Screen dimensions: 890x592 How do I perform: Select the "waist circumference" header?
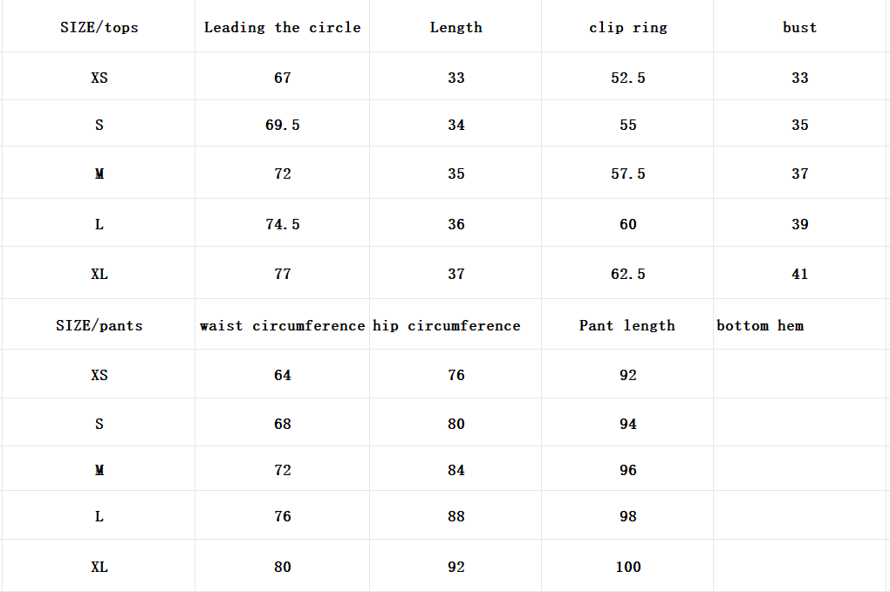[x=282, y=325]
